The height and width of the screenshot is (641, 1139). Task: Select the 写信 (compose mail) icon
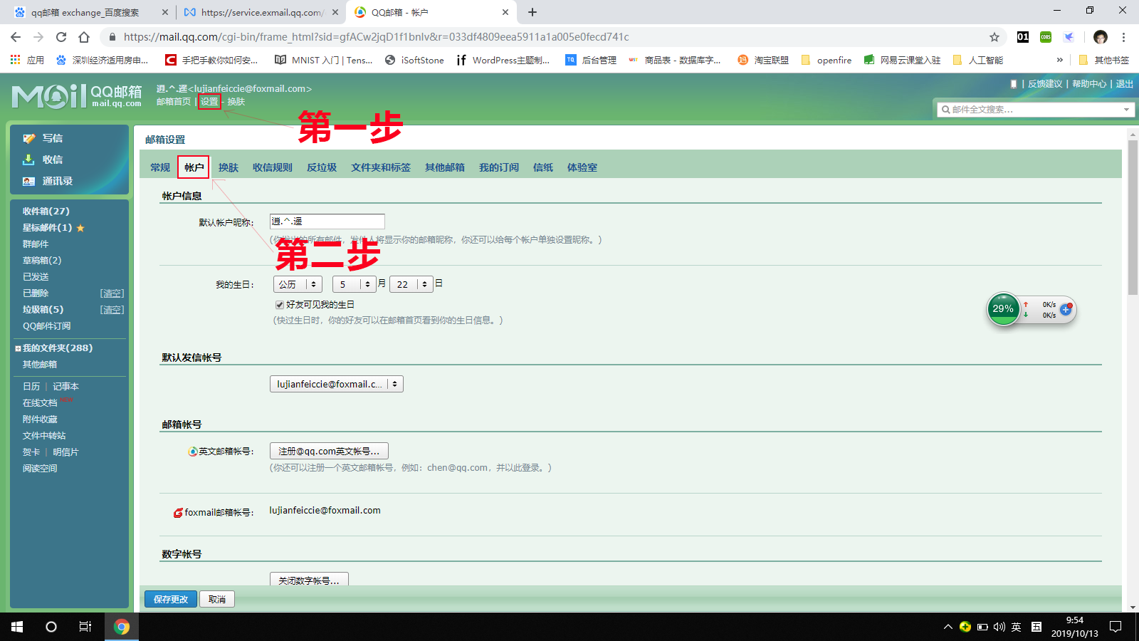coord(29,138)
